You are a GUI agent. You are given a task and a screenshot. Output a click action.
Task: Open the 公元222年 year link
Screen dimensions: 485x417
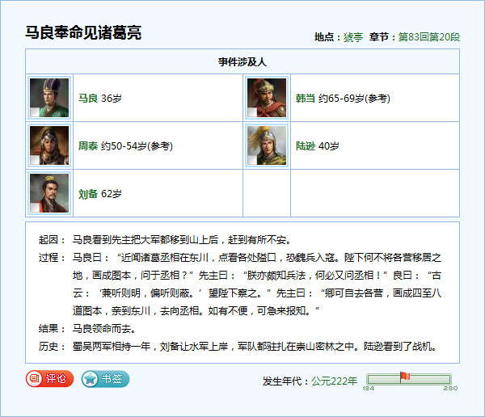point(334,381)
